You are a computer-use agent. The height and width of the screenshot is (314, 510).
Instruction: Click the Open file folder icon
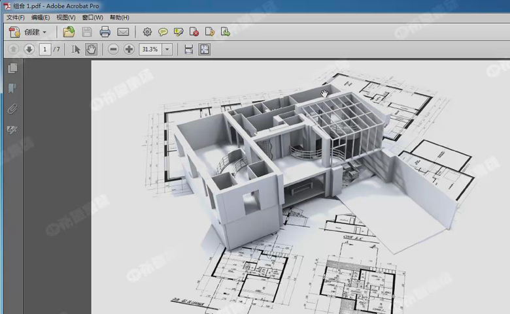pos(69,32)
